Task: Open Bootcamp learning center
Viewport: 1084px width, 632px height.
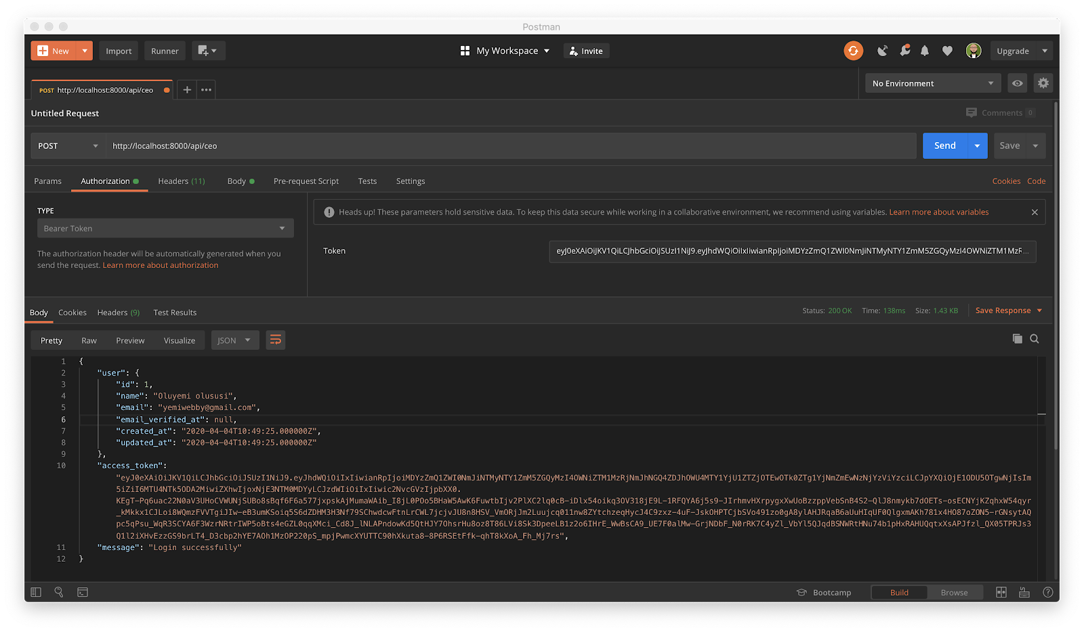Action: coord(824,593)
